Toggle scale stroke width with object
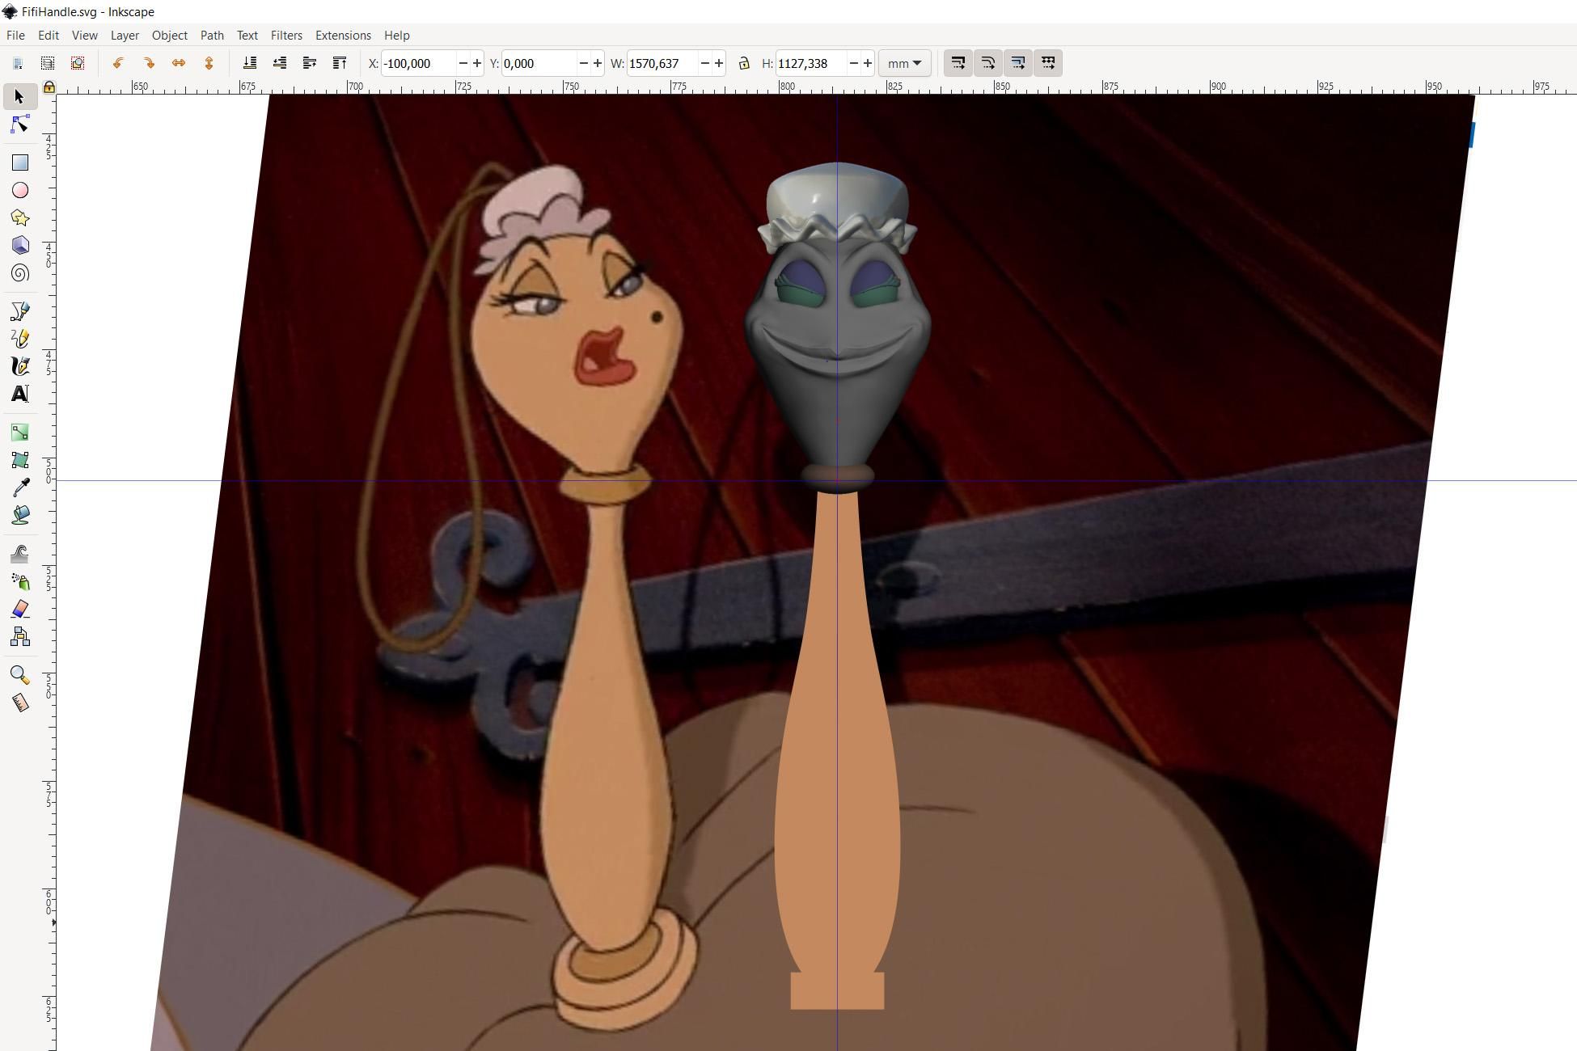This screenshot has height=1051, width=1577. [958, 63]
